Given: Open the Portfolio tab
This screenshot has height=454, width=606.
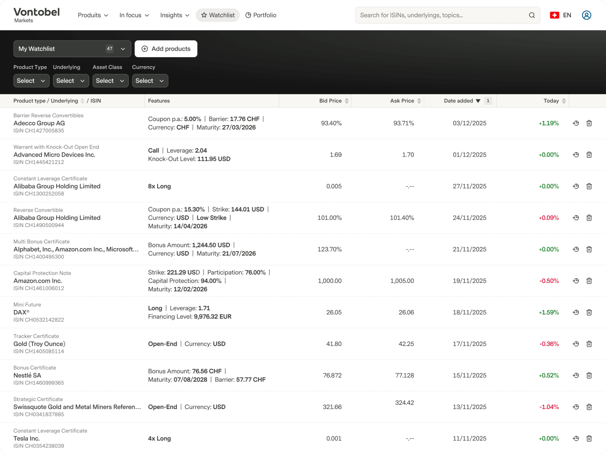Looking at the screenshot, I should click(x=261, y=15).
